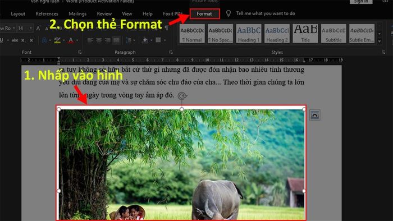Go to the Mailings tab
The height and width of the screenshot is (221, 393).
tap(77, 14)
